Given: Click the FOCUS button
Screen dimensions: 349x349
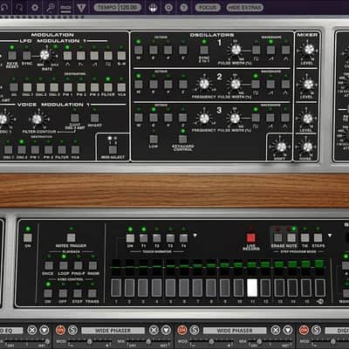Looking at the screenshot, I should tap(208, 7).
